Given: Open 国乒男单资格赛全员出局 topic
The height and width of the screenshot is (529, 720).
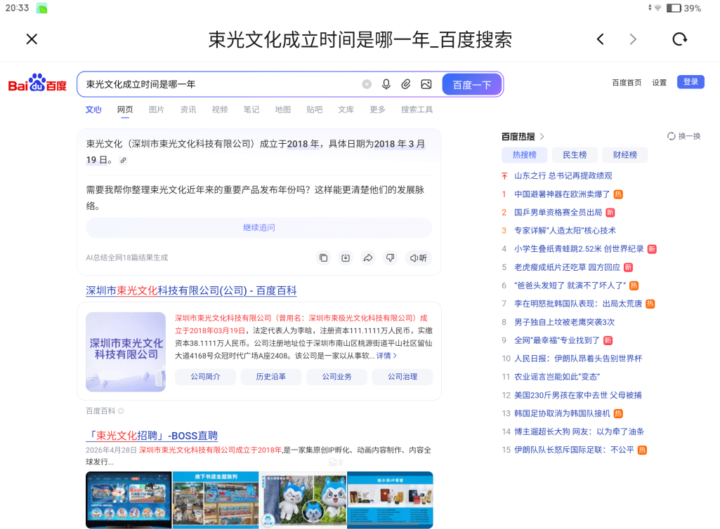Looking at the screenshot, I should point(558,213).
